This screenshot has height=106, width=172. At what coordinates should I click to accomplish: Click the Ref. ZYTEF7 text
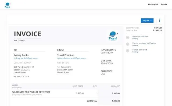tap(63, 63)
